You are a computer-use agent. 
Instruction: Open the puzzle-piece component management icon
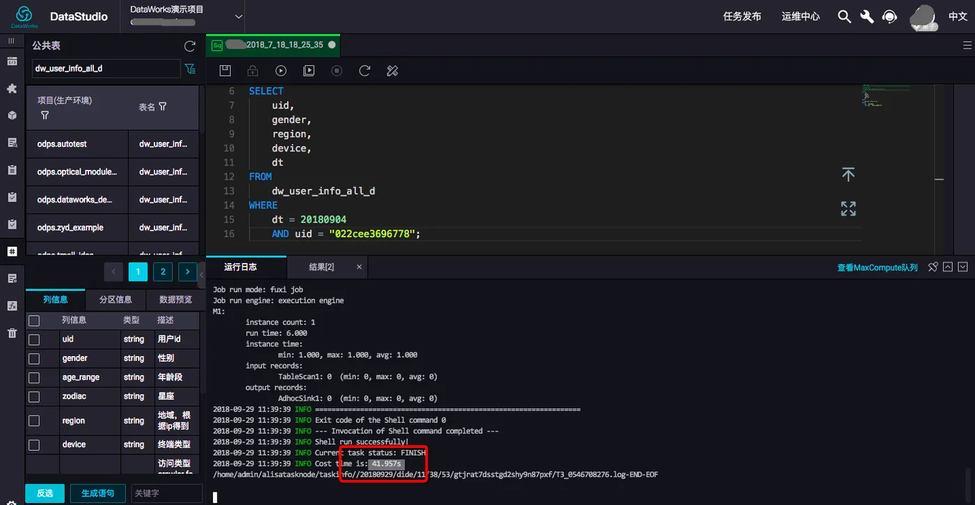[12, 88]
